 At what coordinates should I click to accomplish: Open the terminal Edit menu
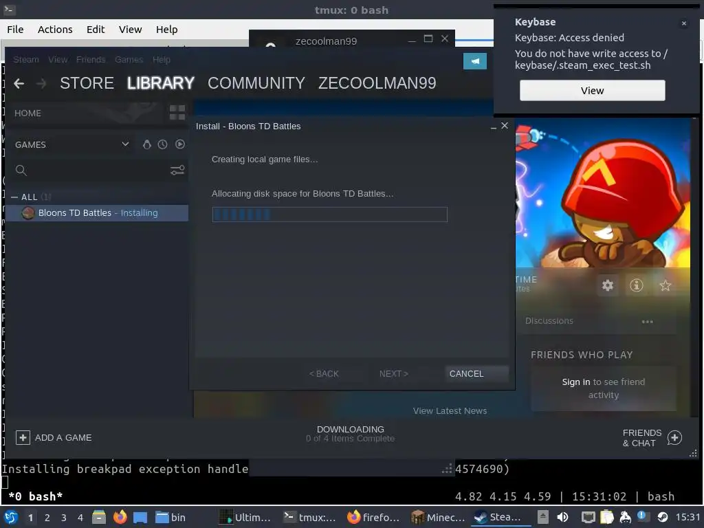(96, 29)
